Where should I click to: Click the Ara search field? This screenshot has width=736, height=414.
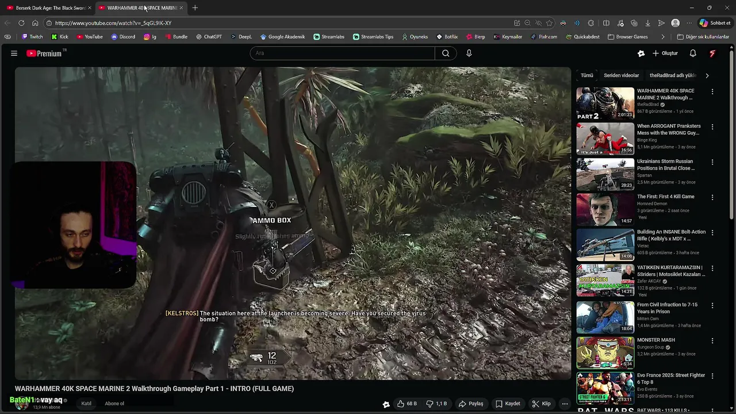(x=343, y=53)
